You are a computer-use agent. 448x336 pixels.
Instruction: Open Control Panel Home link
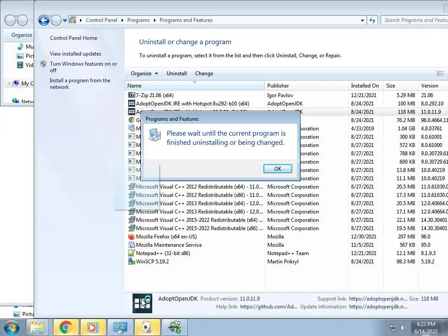pyautogui.click(x=73, y=38)
